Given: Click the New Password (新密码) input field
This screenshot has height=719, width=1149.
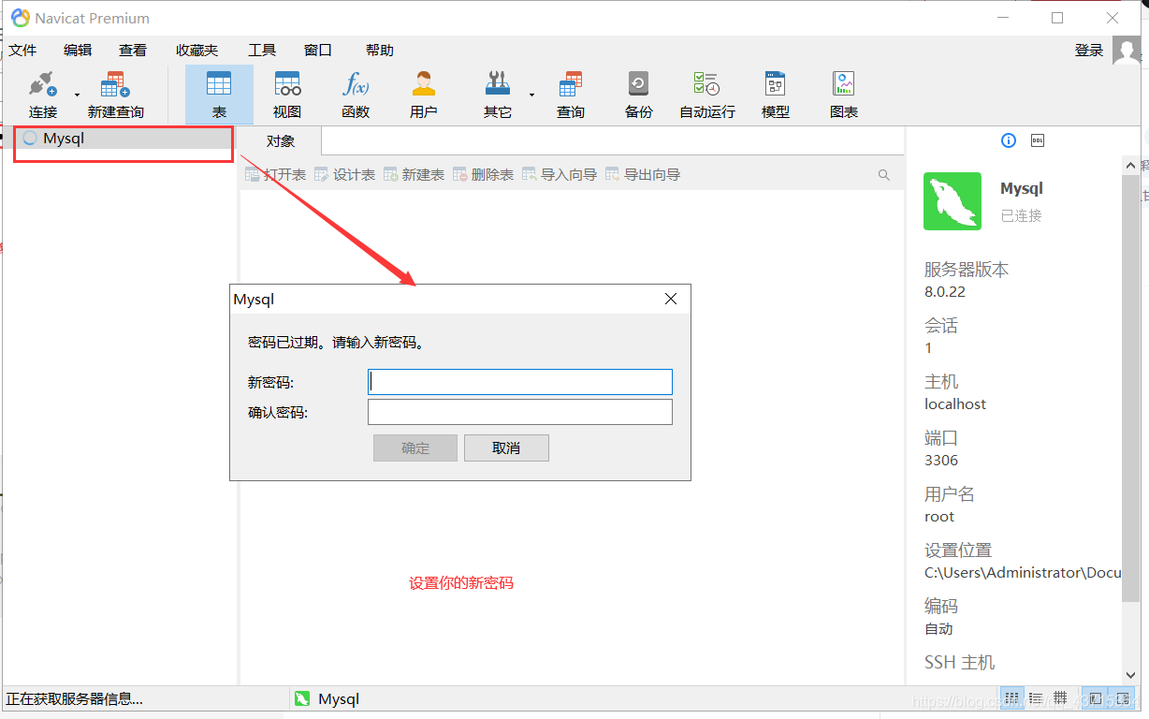Looking at the screenshot, I should coord(519,382).
